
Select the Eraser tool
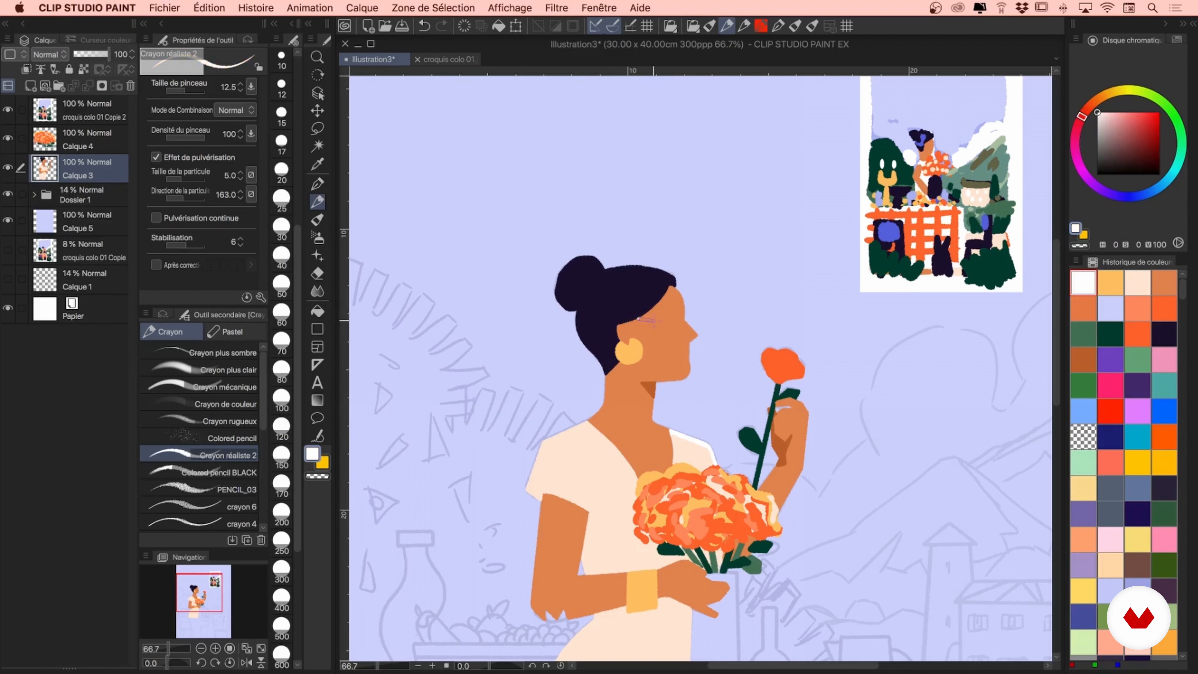click(317, 274)
